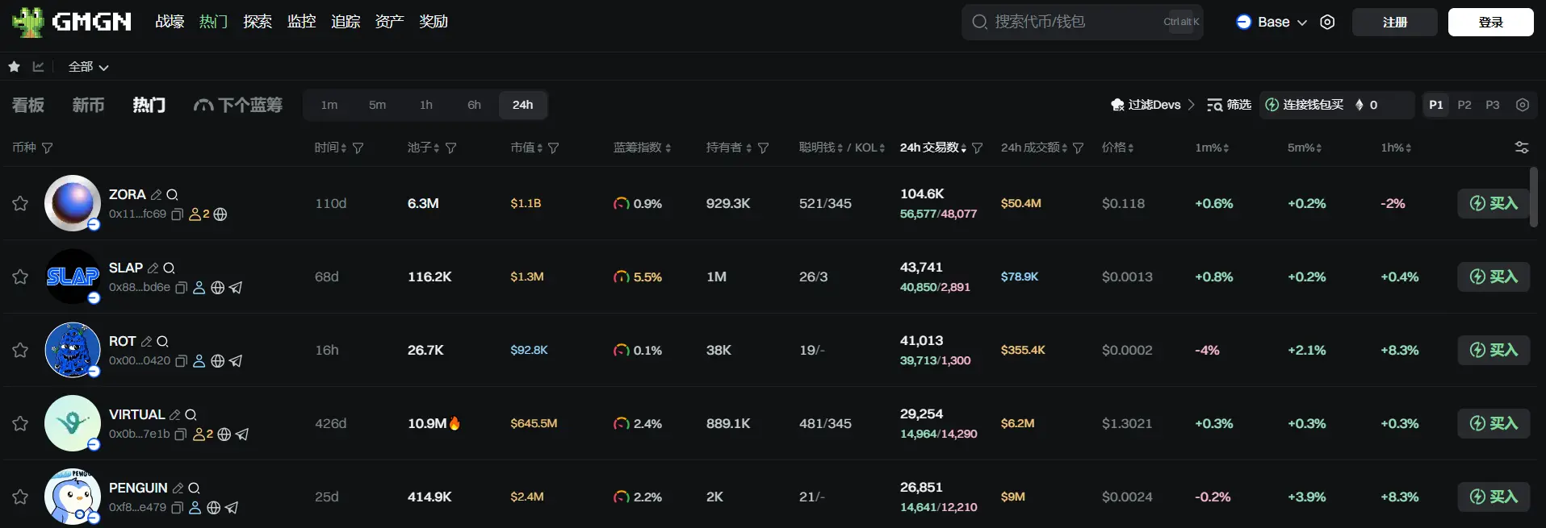1546x528 pixels.
Task: Open the ZORA website globe icon
Action: click(x=220, y=214)
